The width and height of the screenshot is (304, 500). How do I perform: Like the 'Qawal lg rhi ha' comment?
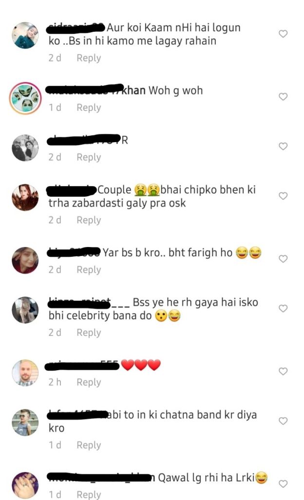(x=283, y=483)
